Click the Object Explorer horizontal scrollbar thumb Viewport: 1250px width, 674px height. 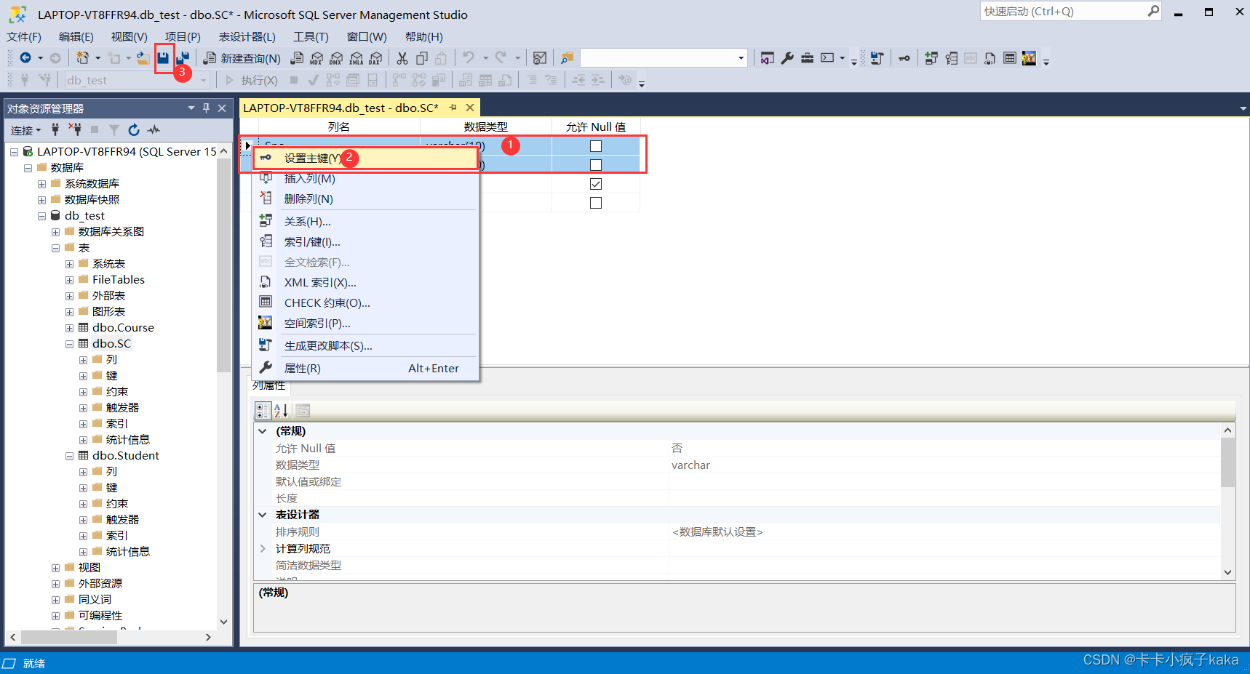[x=69, y=637]
